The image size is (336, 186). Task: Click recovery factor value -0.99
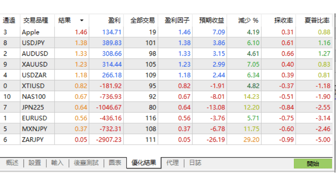coord(286,139)
